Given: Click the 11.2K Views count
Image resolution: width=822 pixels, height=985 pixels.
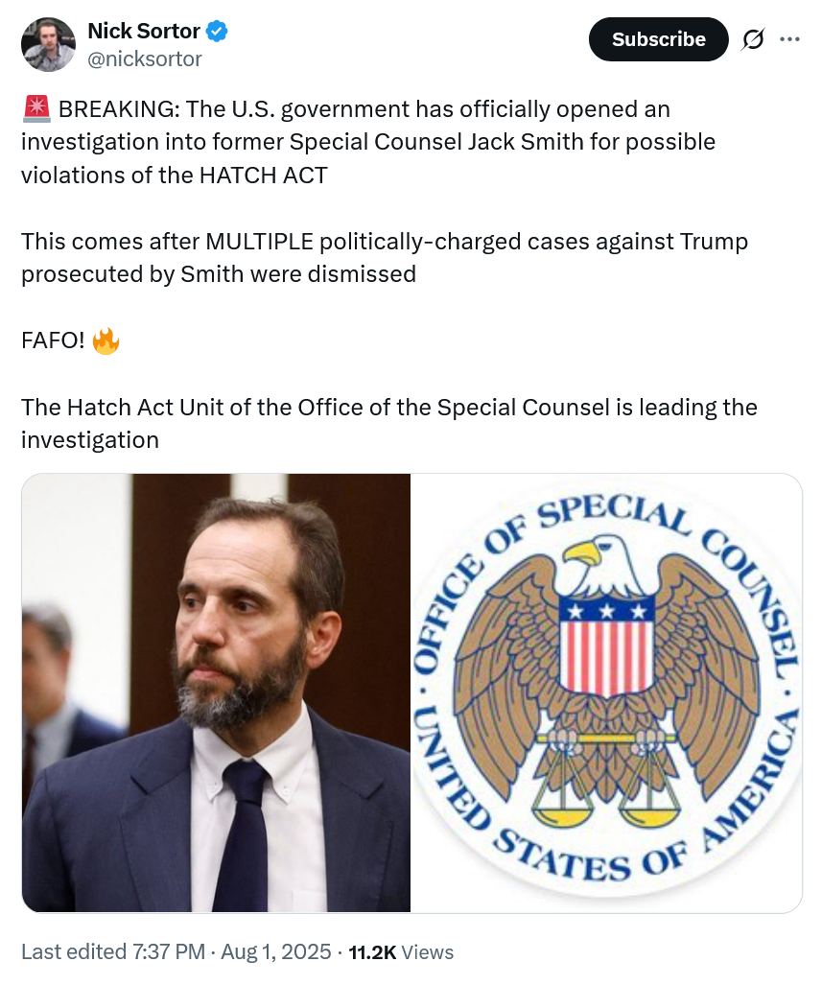Looking at the screenshot, I should coord(401,951).
